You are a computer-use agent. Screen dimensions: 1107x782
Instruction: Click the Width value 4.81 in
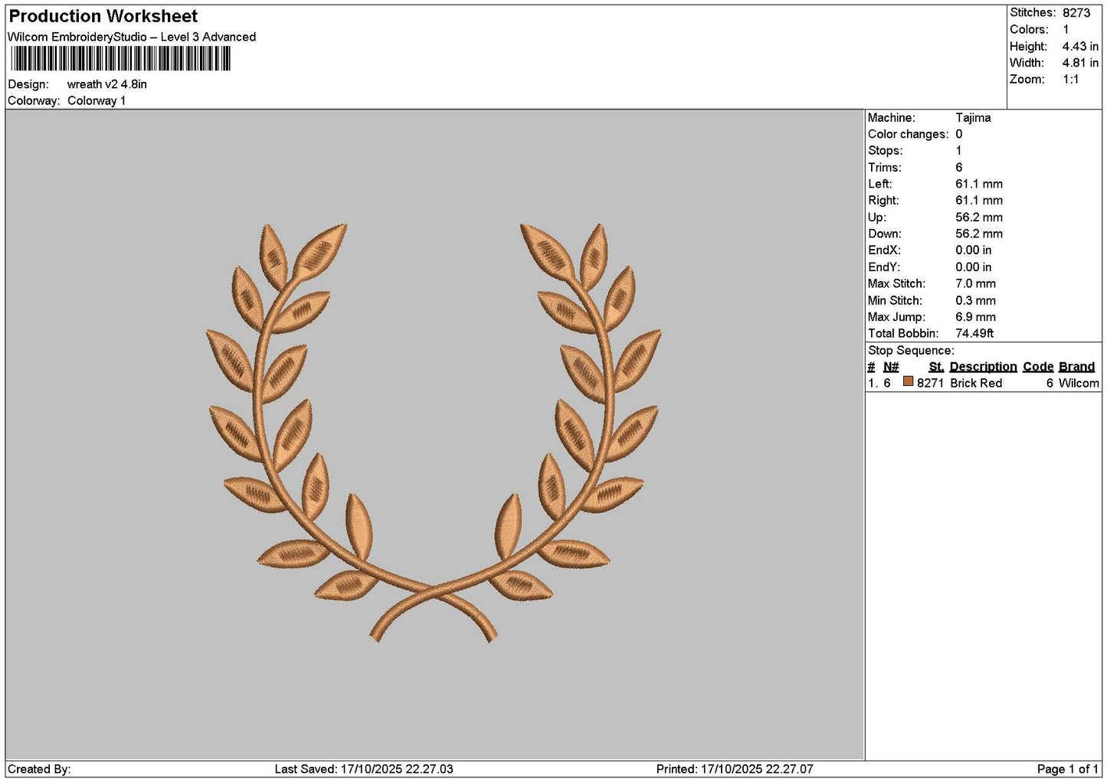point(1080,63)
